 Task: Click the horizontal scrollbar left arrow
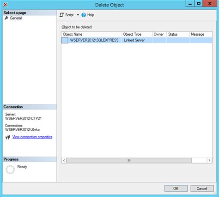(x=64, y=160)
